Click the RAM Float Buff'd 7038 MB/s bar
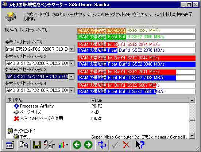Viewport: 201px width, 152px height. [136, 78]
